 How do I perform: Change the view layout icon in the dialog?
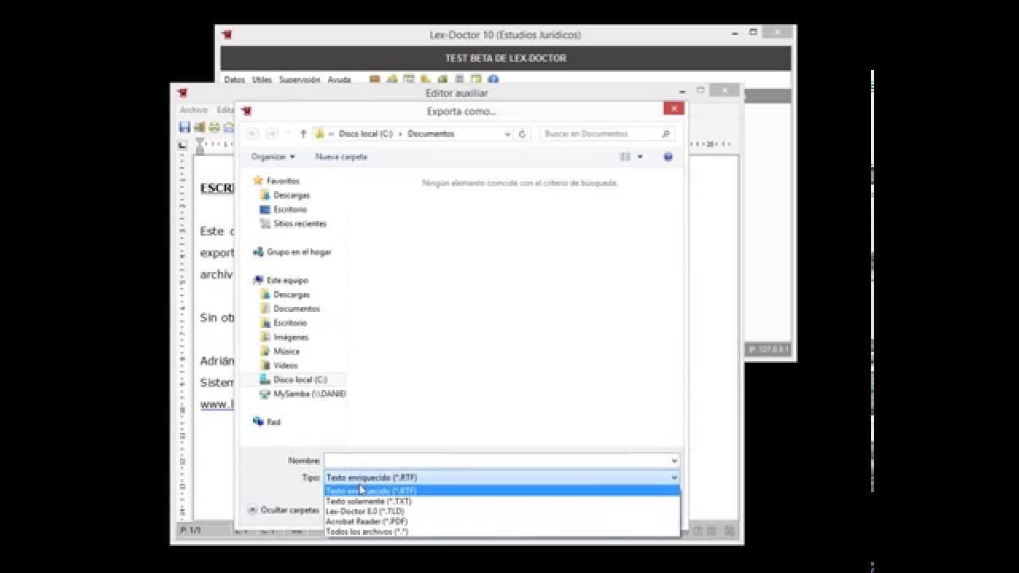(x=626, y=157)
